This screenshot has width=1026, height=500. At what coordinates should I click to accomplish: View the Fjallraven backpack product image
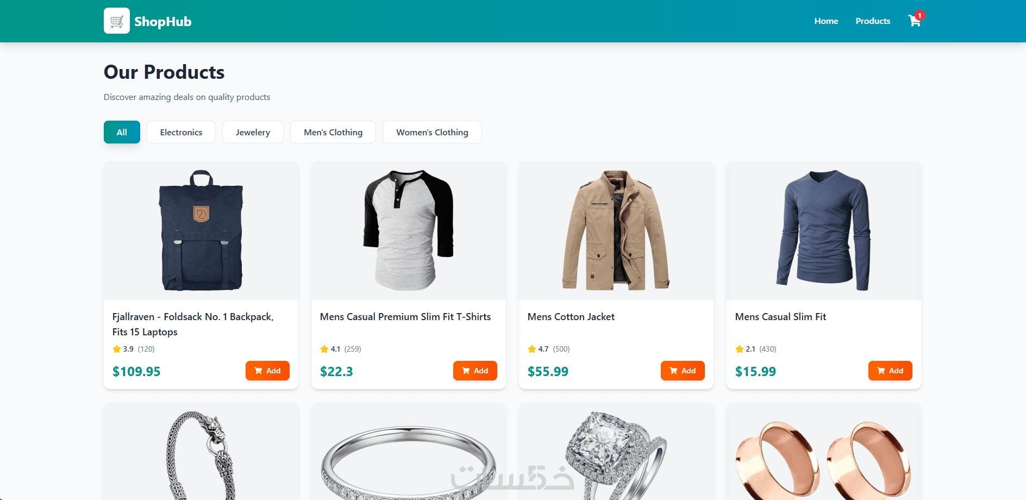click(x=201, y=230)
